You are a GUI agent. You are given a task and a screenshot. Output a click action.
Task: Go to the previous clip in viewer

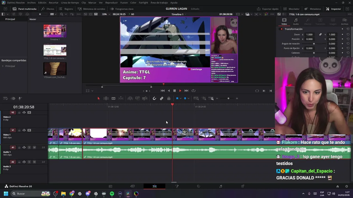271,91
